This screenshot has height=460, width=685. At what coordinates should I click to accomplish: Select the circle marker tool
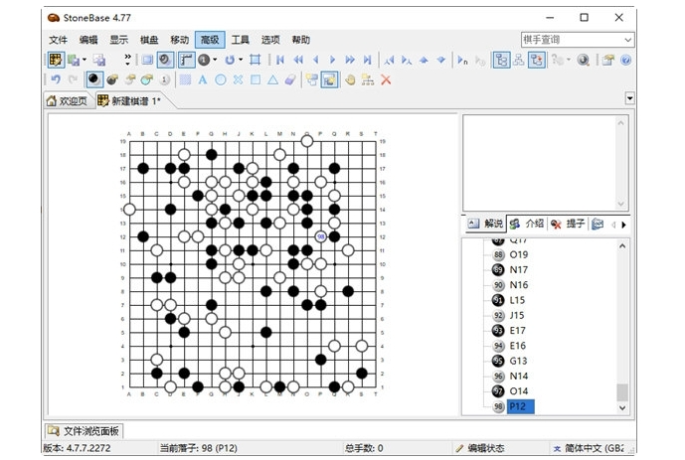(220, 79)
